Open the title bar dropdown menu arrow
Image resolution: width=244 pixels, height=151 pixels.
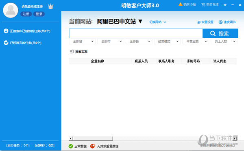(225, 5)
